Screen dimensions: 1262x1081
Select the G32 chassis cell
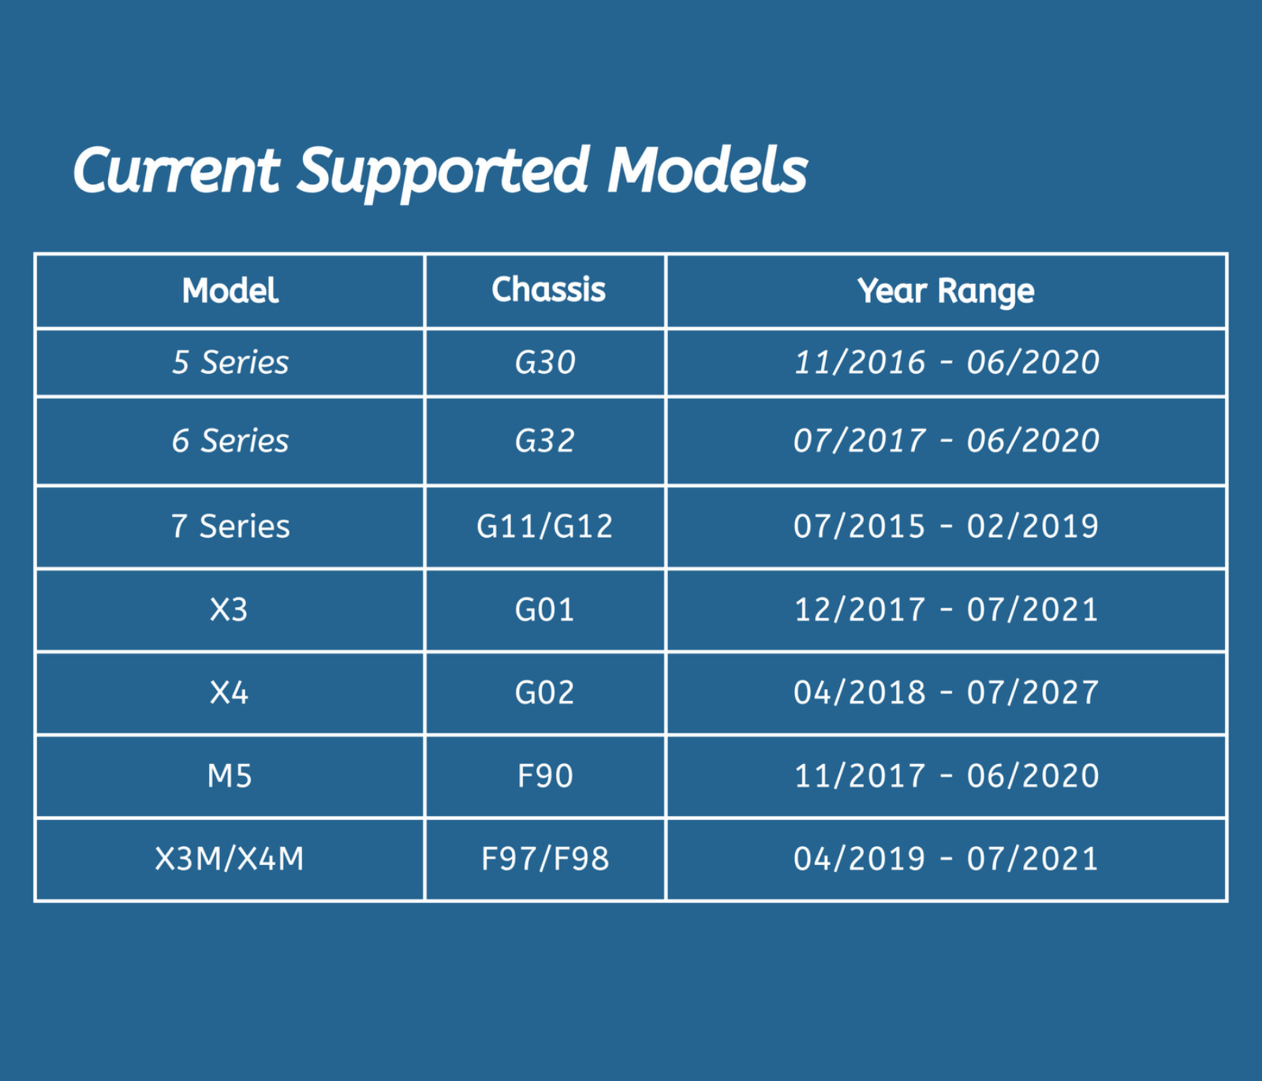point(545,441)
